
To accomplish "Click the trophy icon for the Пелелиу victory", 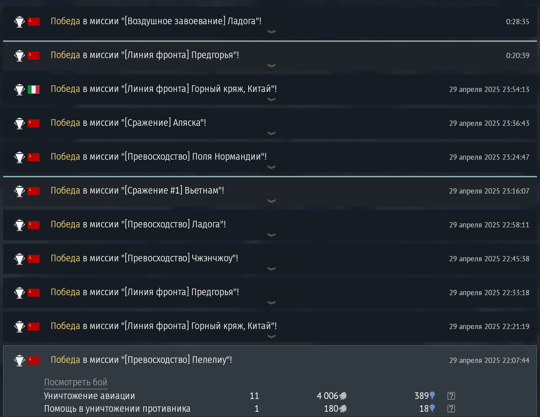I will tap(19, 360).
